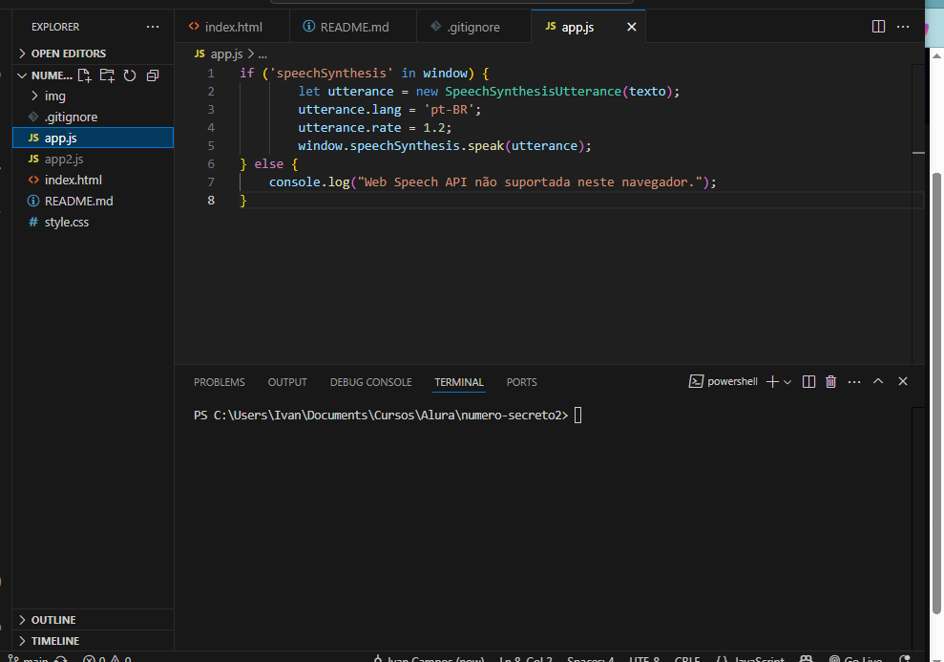944x662 pixels.
Task: Click the window's vertical scrollbar thumb
Action: point(936,394)
